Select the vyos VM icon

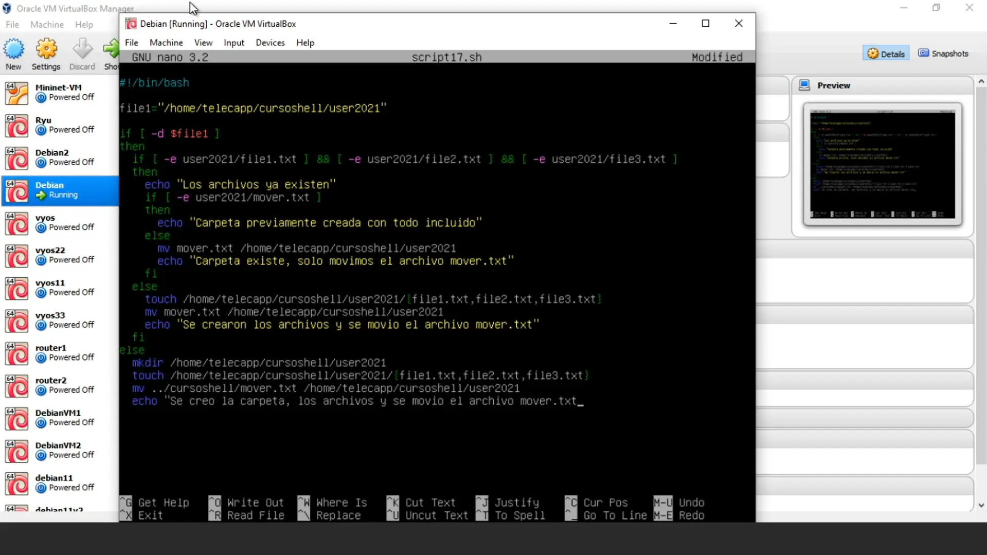(16, 223)
